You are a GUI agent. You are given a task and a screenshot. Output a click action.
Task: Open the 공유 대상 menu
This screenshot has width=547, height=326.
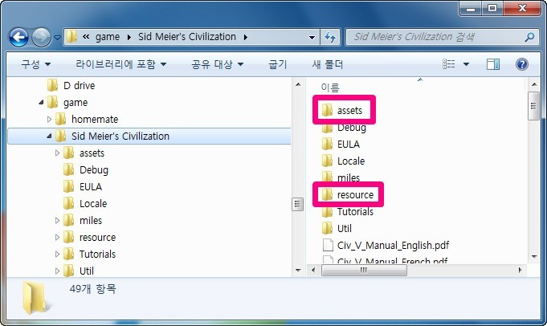click(218, 64)
